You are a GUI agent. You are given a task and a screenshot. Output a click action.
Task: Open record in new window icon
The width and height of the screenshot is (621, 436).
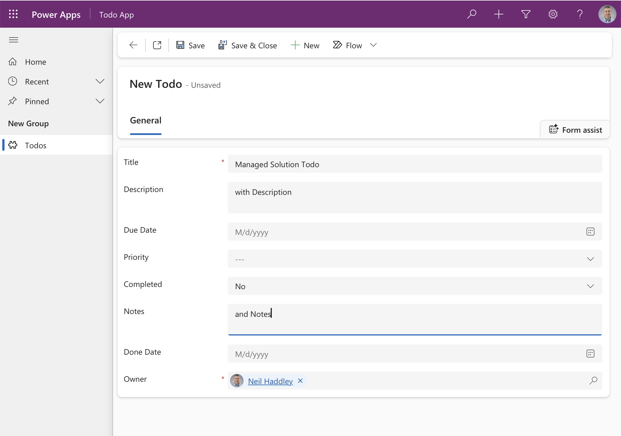click(157, 45)
